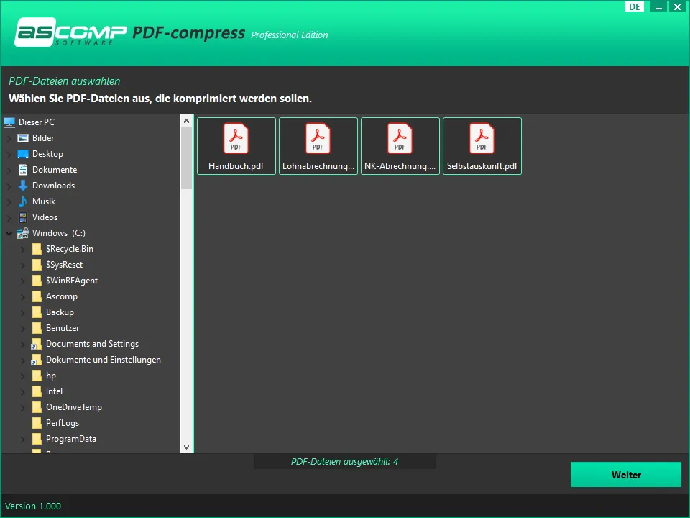This screenshot has height=518, width=690.
Task: Click the Bilder pictures folder icon
Action: click(x=23, y=138)
